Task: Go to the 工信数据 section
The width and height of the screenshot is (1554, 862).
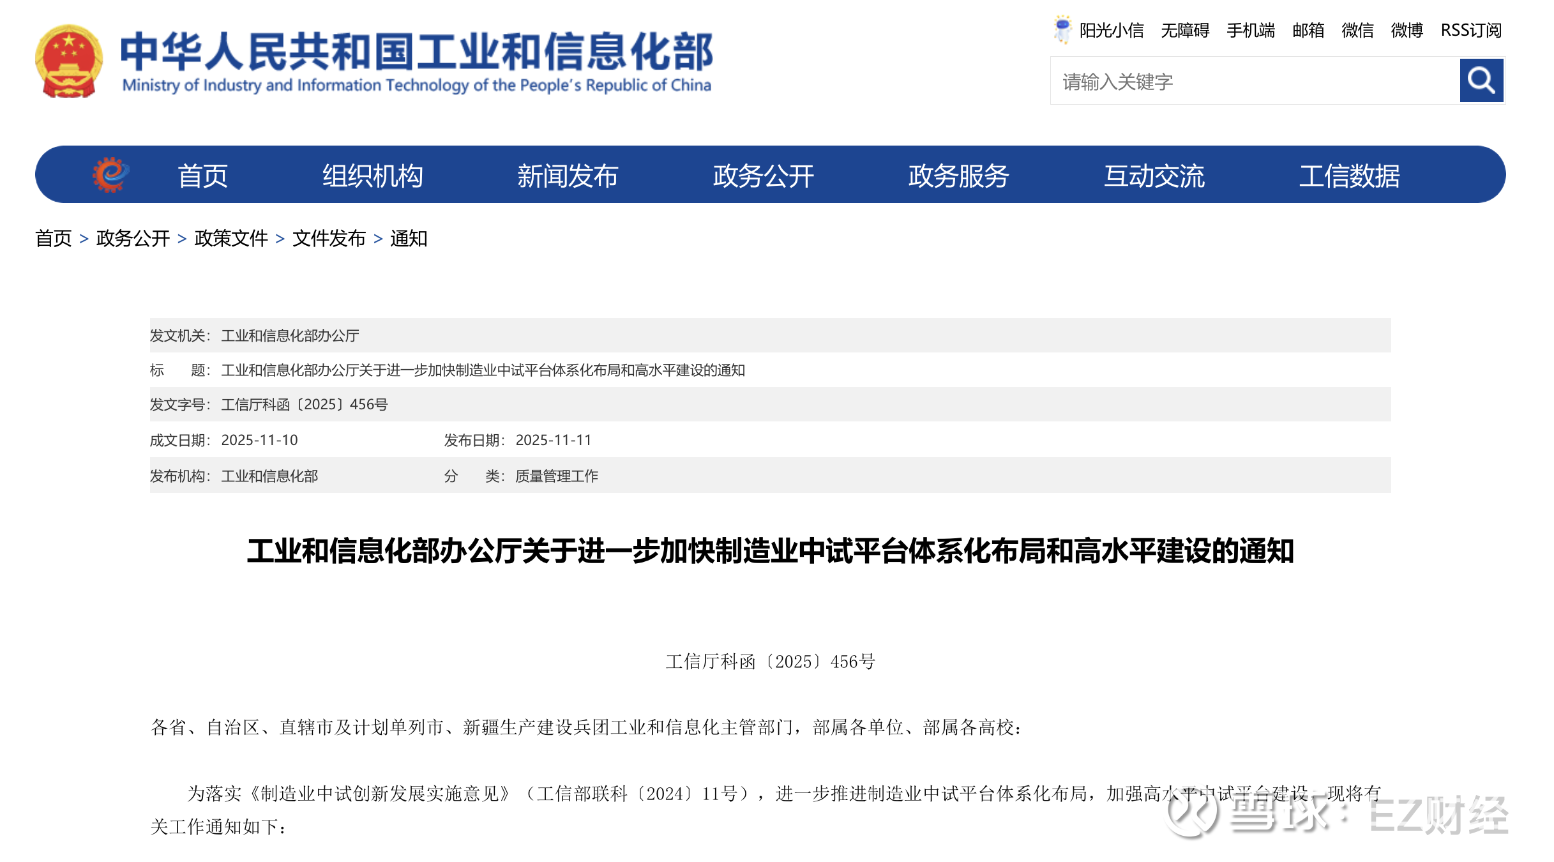Action: tap(1349, 176)
